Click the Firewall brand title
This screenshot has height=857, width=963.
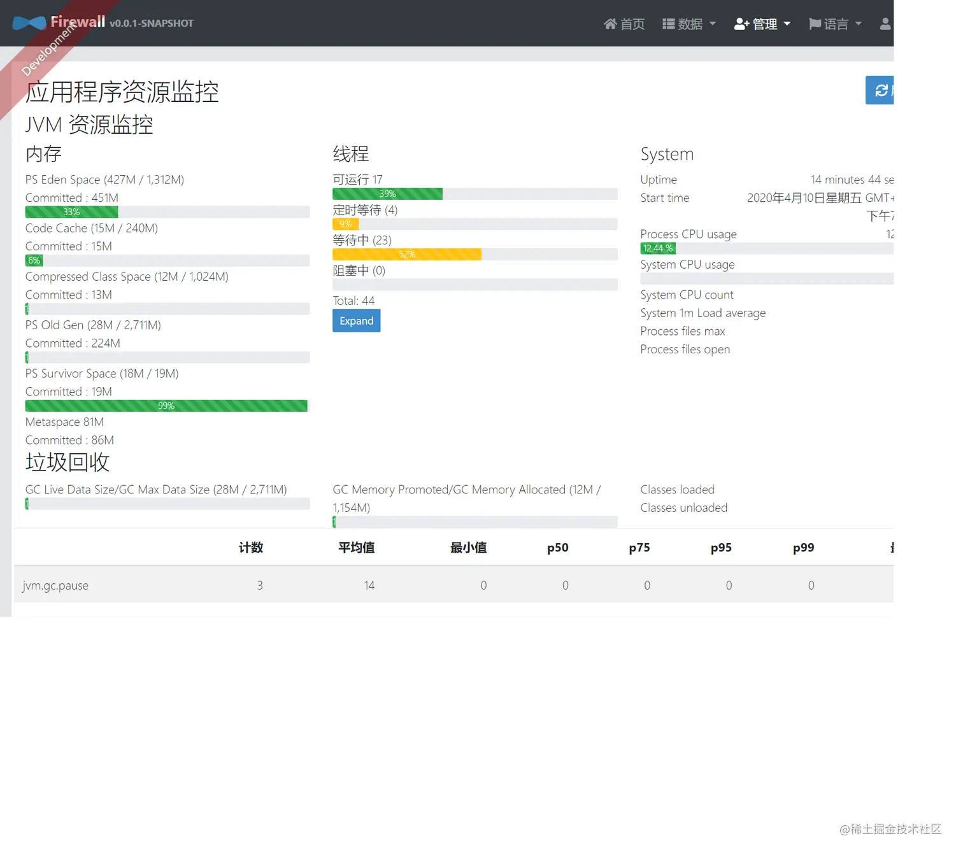click(x=78, y=22)
